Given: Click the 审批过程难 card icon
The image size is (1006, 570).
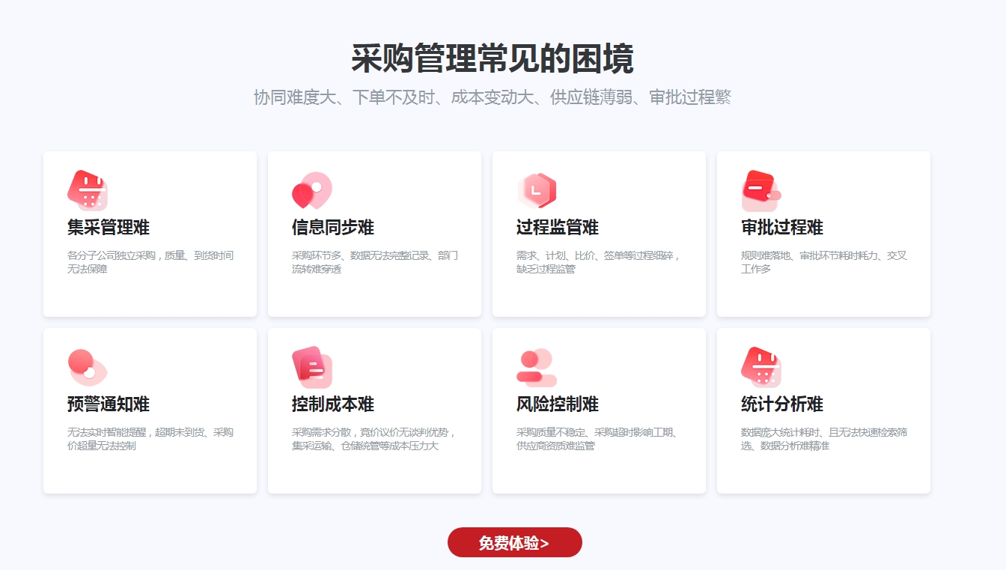Looking at the screenshot, I should pos(760,190).
